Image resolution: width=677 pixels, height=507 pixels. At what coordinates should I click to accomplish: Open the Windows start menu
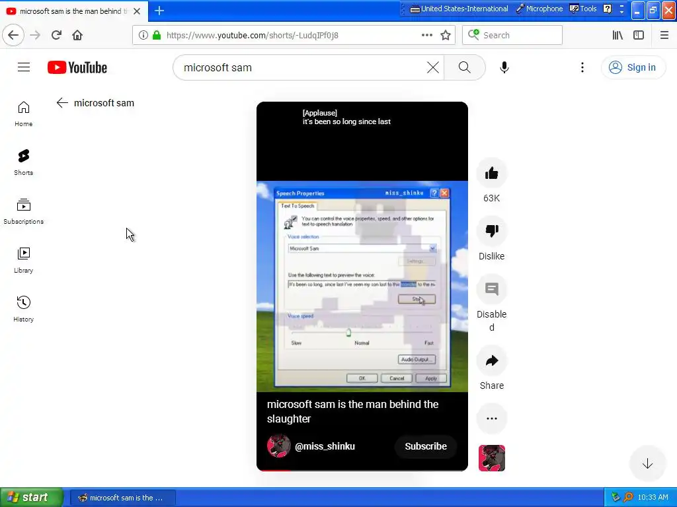[x=31, y=497]
